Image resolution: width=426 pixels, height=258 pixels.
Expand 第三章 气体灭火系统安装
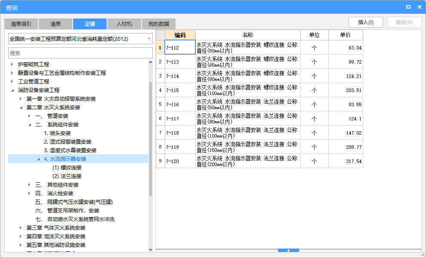click(21, 228)
